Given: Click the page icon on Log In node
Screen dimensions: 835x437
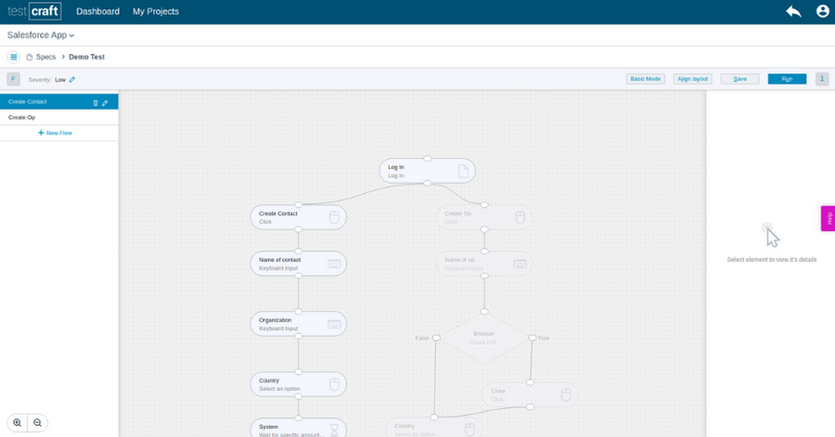Looking at the screenshot, I should pyautogui.click(x=463, y=171).
